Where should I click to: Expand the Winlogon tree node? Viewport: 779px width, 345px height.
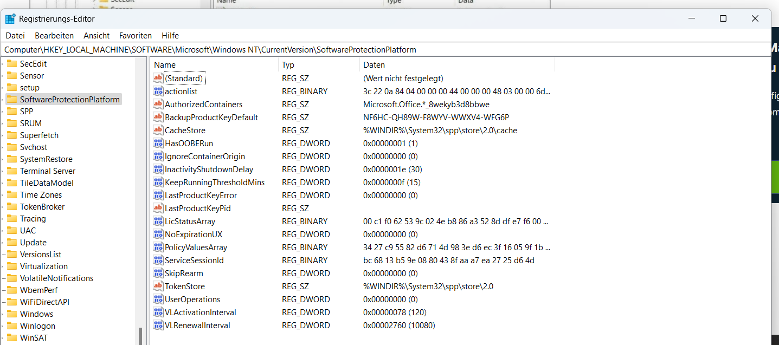pos(3,326)
